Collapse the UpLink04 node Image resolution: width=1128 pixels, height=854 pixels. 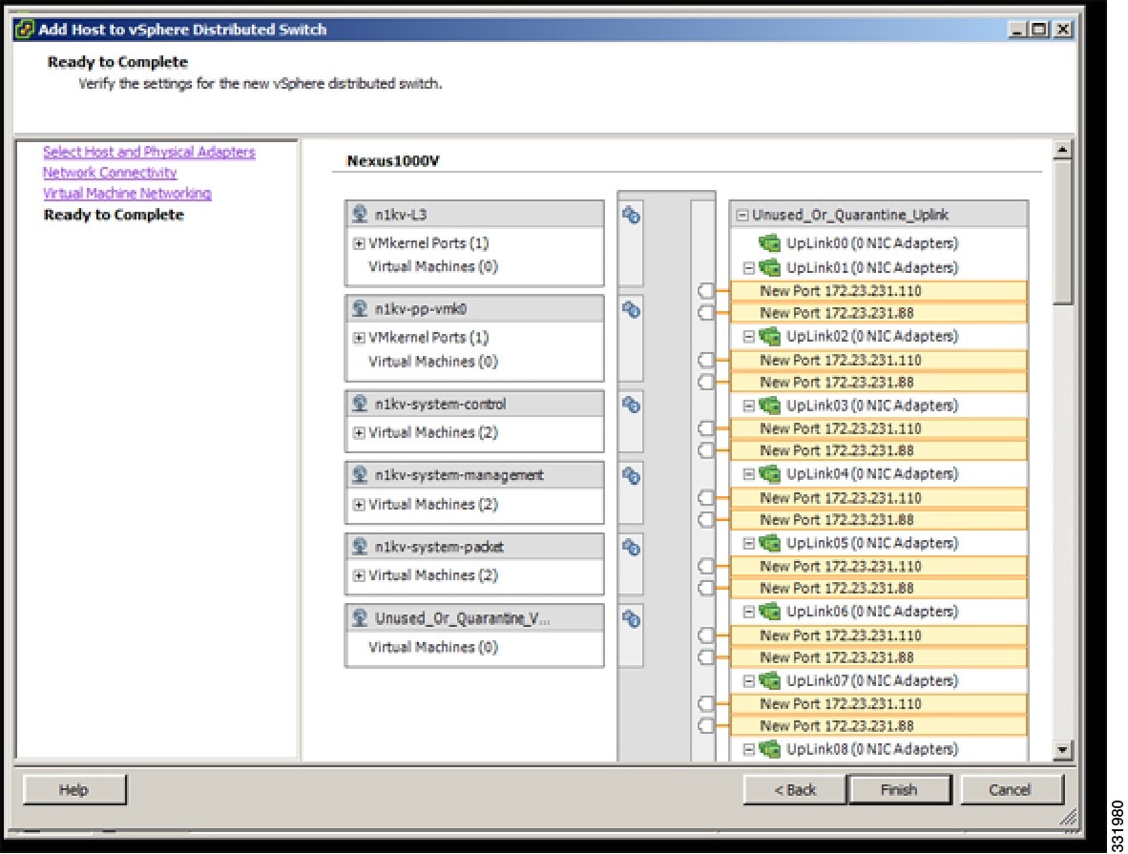pos(749,474)
